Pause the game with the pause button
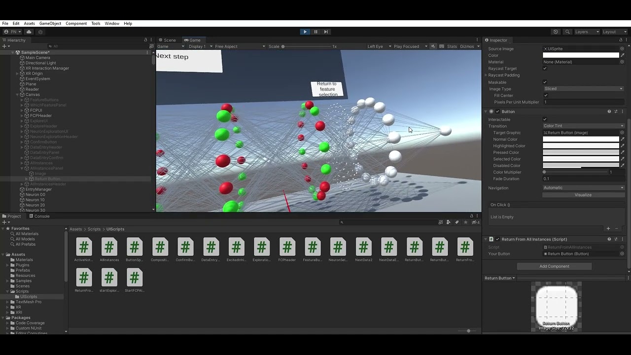 (315, 32)
